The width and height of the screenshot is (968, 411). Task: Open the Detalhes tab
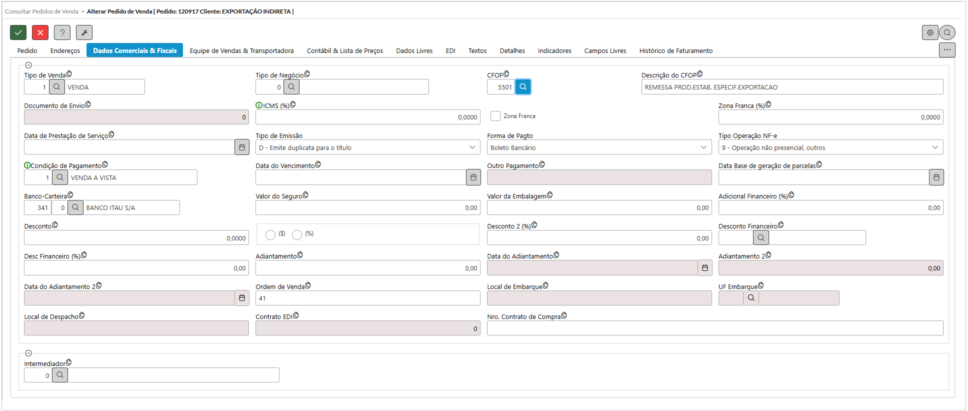512,50
